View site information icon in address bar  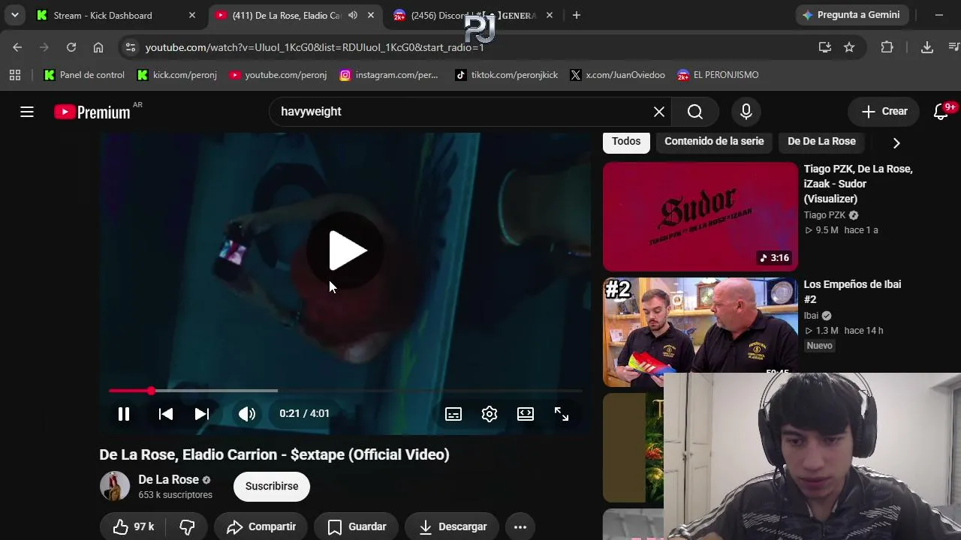pos(131,47)
